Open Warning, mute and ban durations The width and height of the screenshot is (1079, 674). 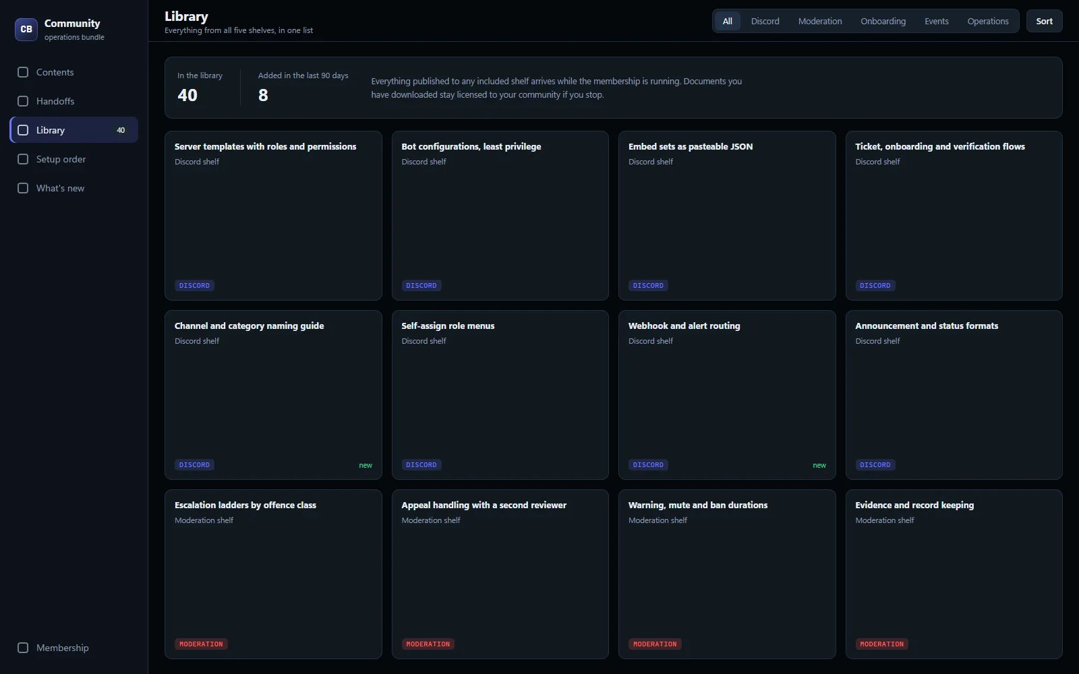[x=727, y=574]
